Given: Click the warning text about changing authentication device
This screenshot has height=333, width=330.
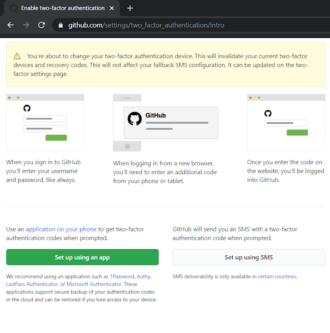Looking at the screenshot, I should coord(161,65).
